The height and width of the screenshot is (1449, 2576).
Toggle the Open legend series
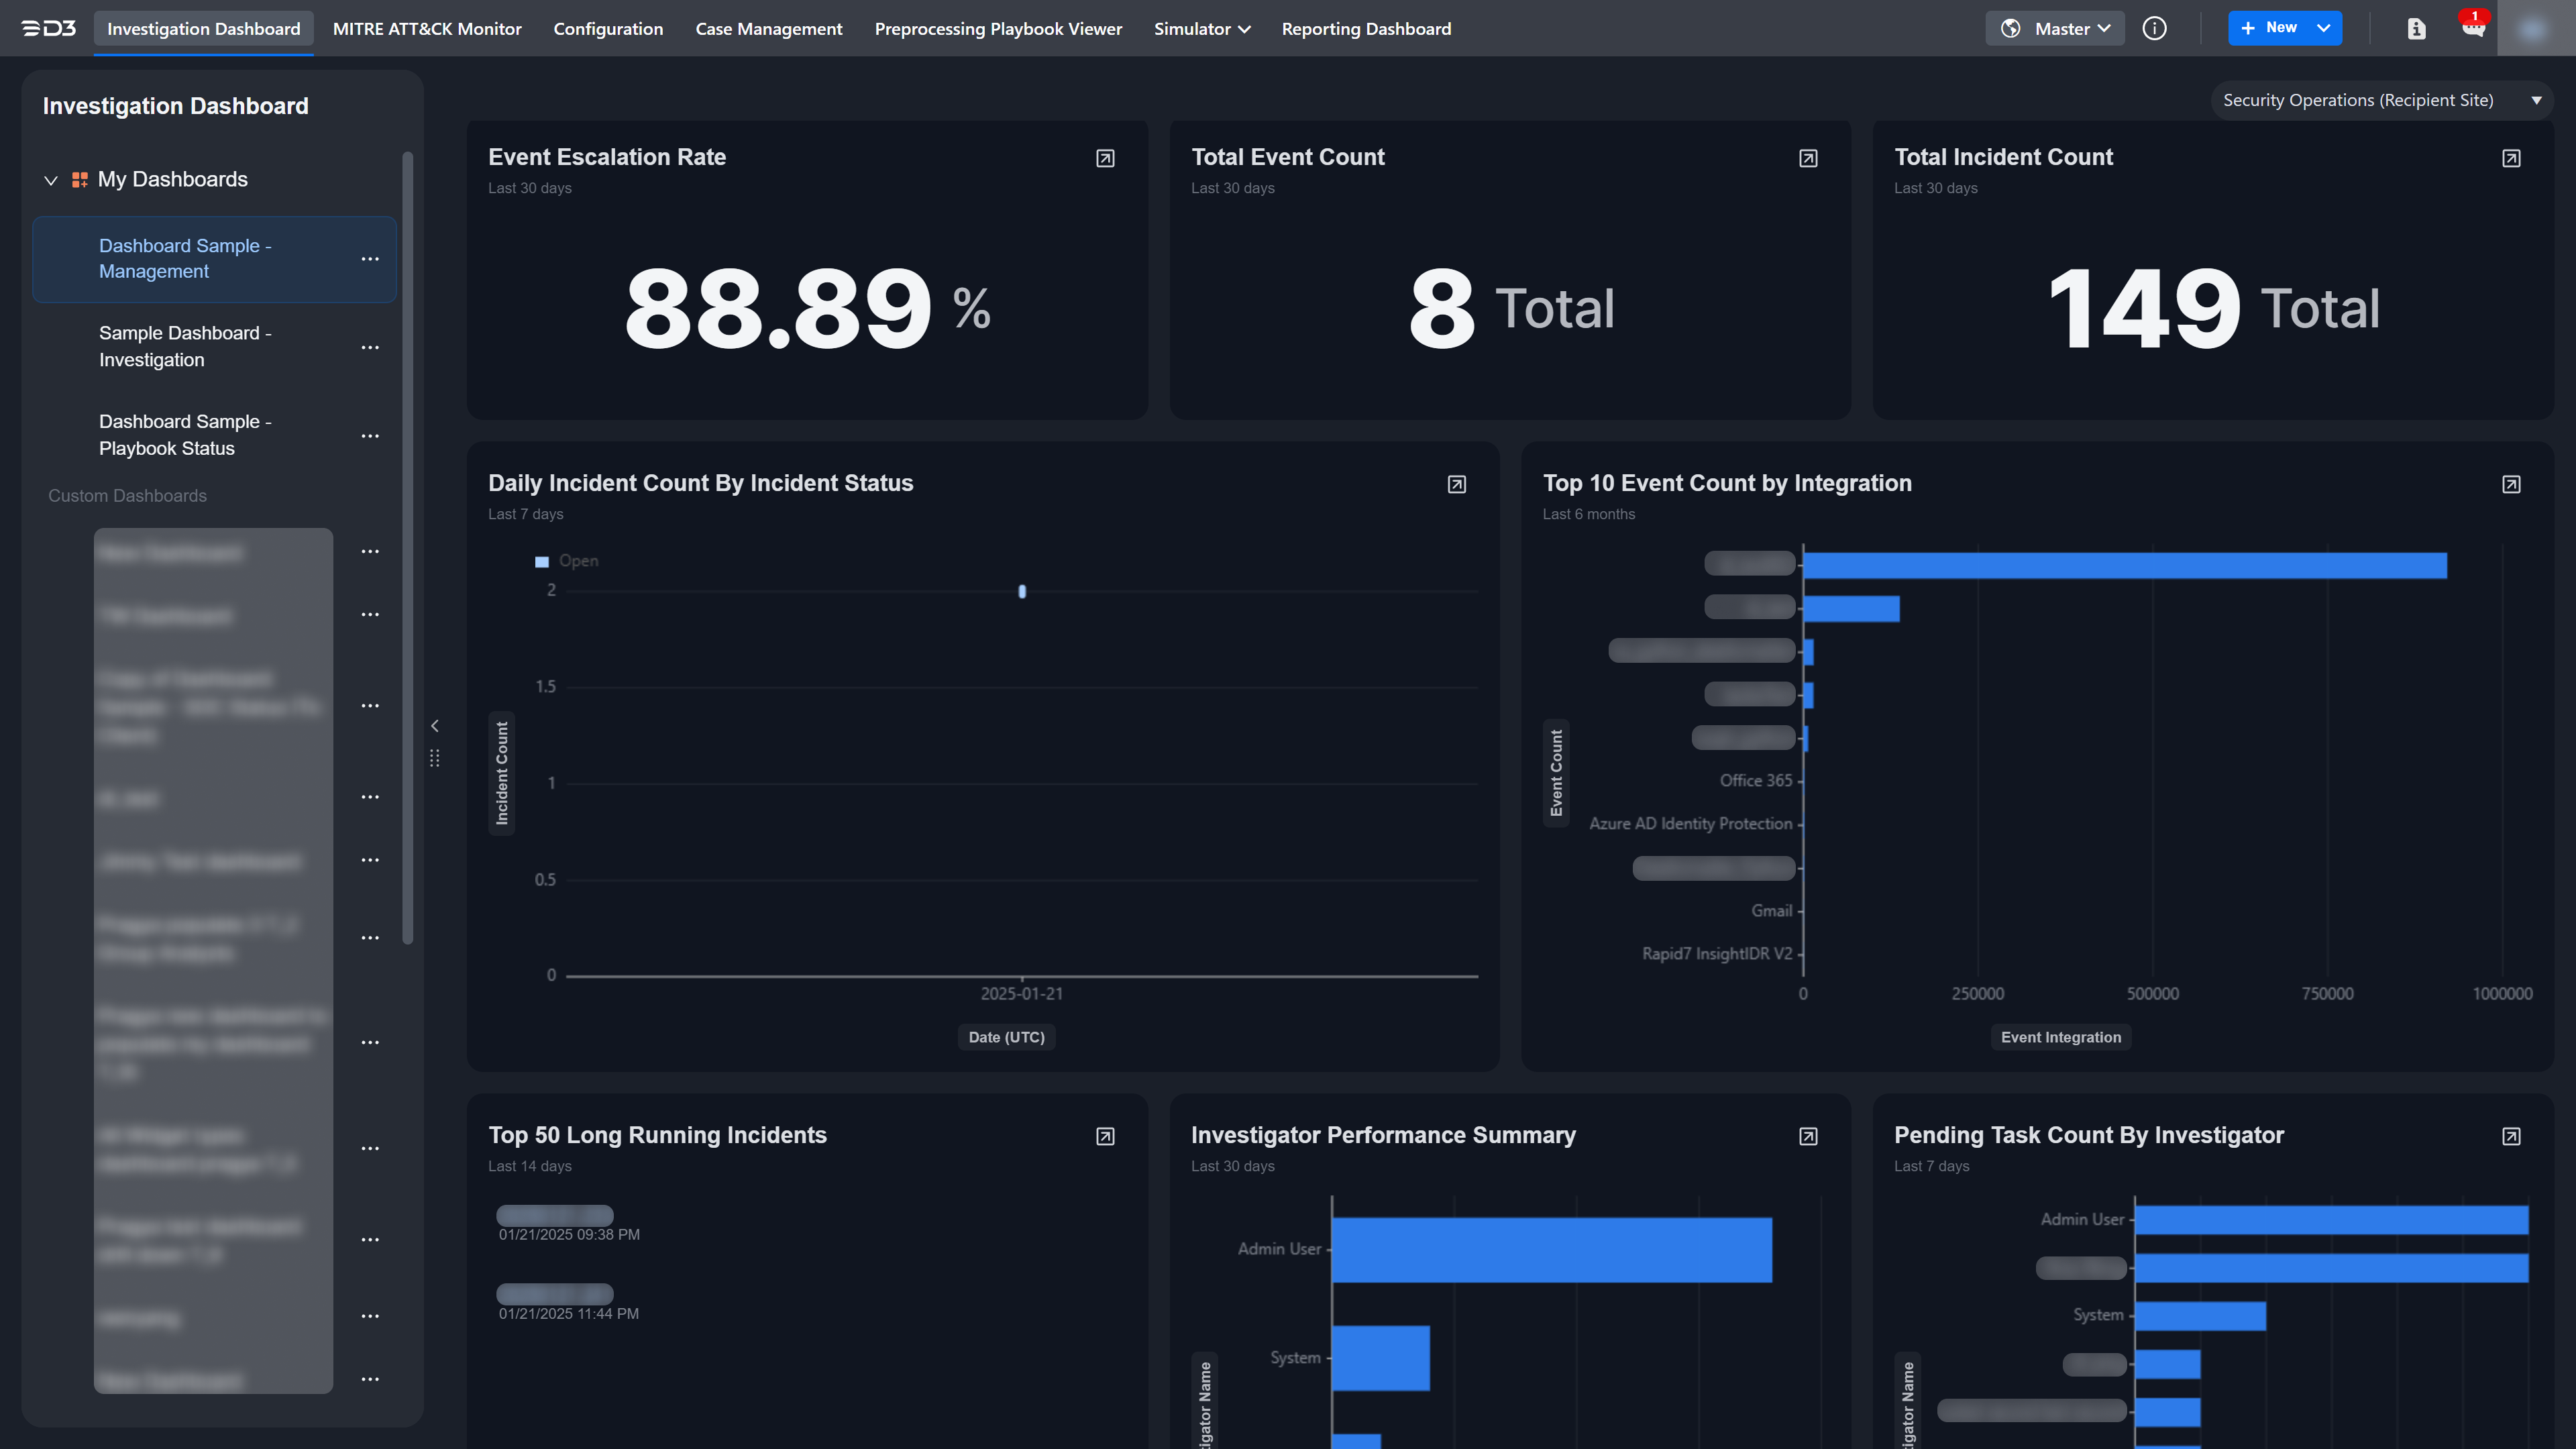567,561
